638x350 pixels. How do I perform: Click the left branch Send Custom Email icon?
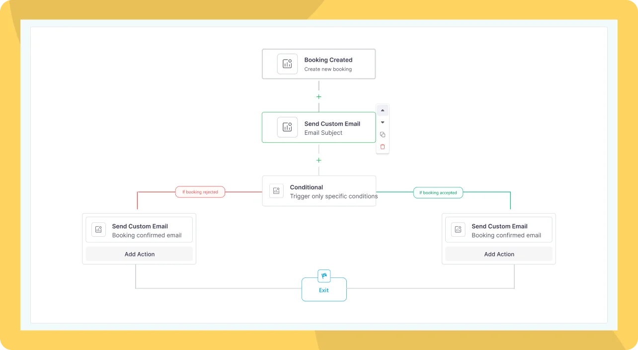point(98,230)
